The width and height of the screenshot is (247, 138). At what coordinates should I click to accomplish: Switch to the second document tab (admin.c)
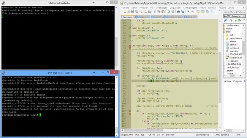143,17
